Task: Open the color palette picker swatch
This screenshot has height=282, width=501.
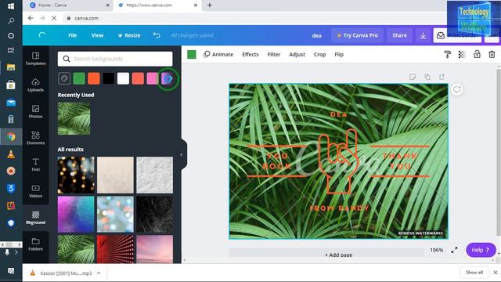Action: (x=64, y=78)
